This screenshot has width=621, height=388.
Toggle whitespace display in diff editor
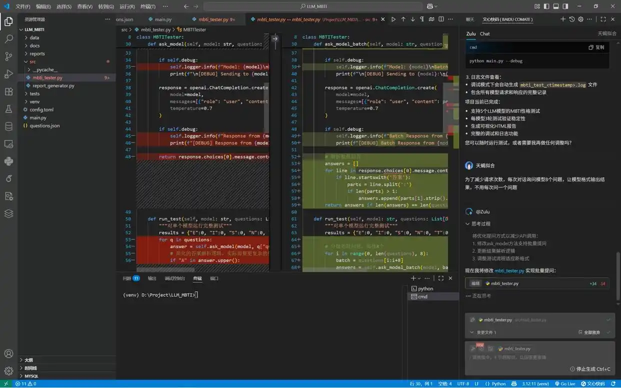point(422,19)
